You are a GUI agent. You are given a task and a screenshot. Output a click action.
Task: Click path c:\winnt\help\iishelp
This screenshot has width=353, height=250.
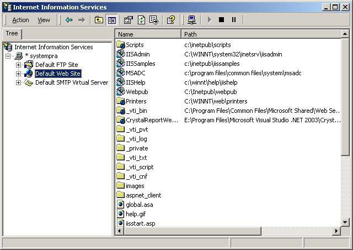point(211,82)
